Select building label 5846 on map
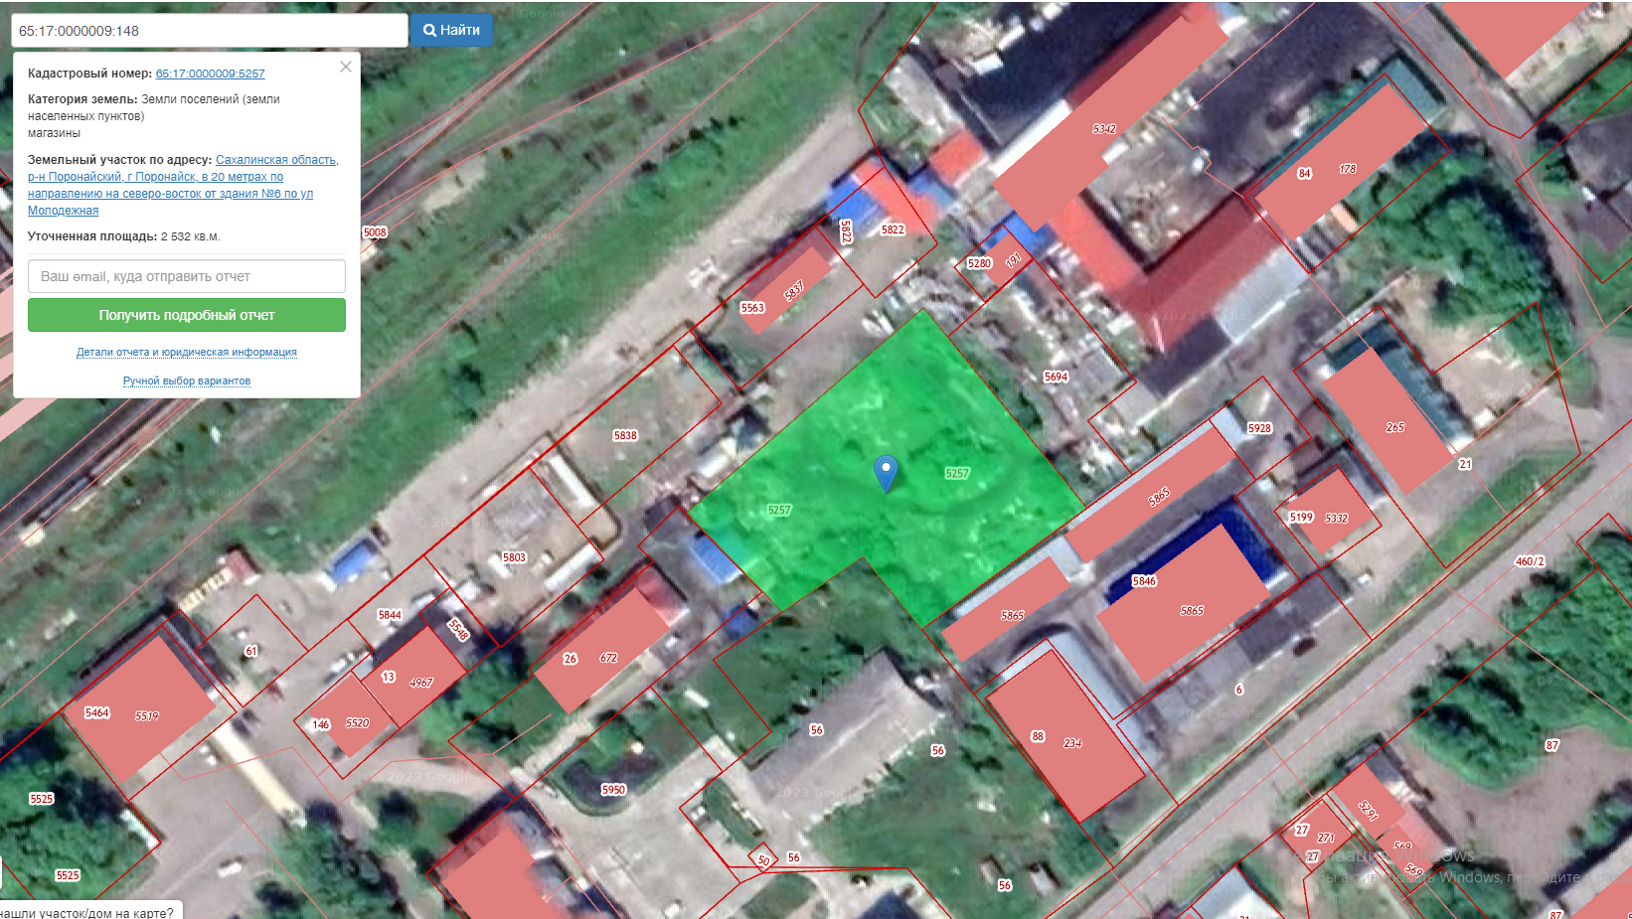 tap(1144, 581)
